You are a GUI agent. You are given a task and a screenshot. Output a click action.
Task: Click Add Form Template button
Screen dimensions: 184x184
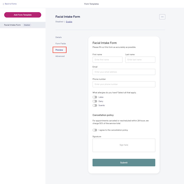(23, 15)
